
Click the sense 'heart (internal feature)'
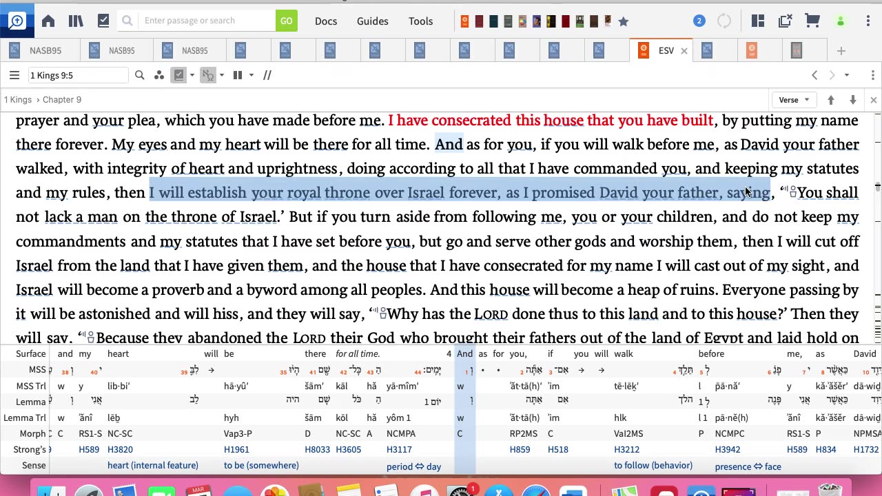tap(153, 466)
